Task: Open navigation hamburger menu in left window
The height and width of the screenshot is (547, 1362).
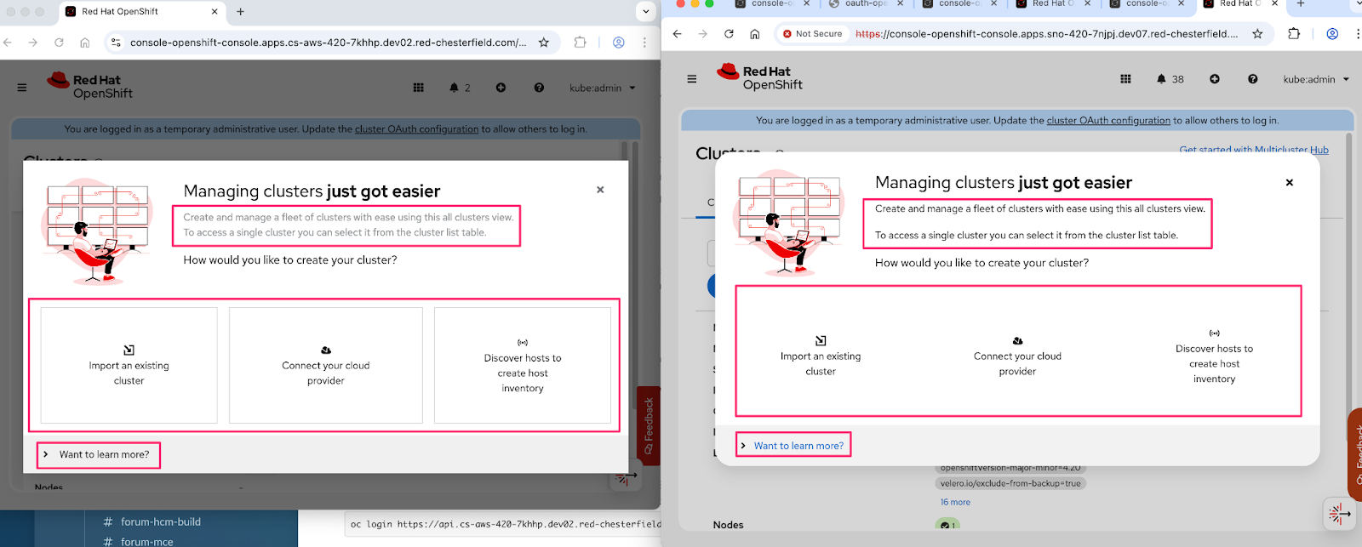Action: pyautogui.click(x=22, y=88)
